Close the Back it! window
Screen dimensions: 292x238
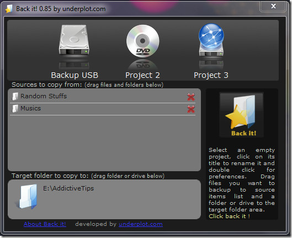[x=273, y=6]
